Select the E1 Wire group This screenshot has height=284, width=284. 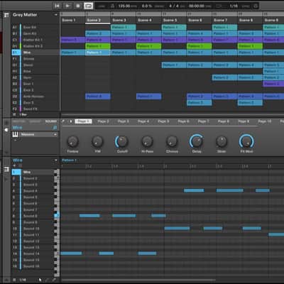click(35, 53)
